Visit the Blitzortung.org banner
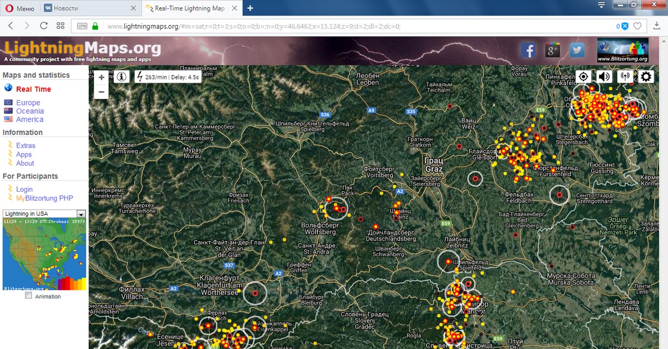This screenshot has width=668, height=349. point(623,50)
